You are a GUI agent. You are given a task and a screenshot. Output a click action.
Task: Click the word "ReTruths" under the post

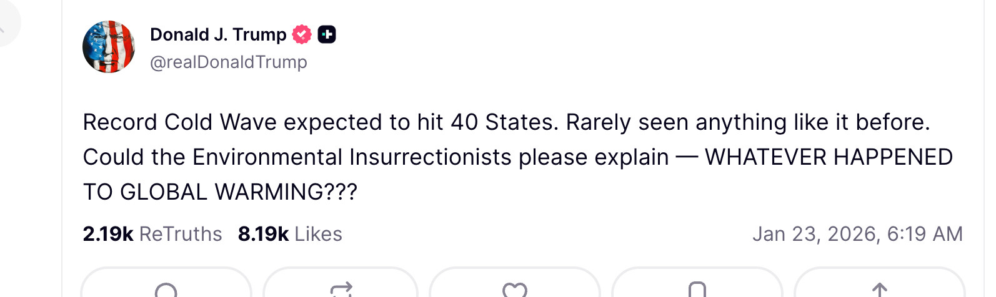pyautogui.click(x=181, y=234)
